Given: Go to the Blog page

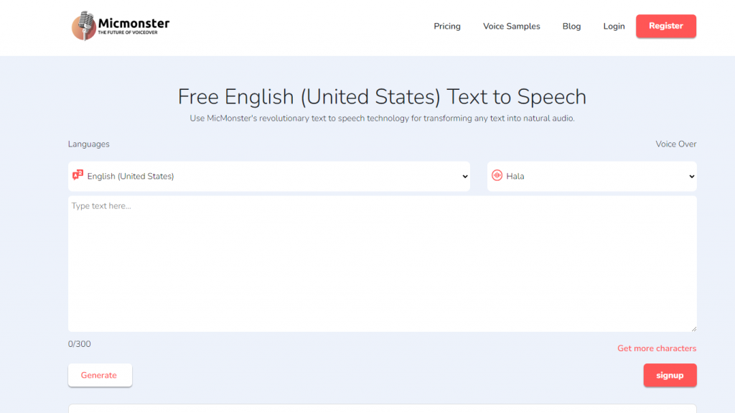Looking at the screenshot, I should pos(571,27).
